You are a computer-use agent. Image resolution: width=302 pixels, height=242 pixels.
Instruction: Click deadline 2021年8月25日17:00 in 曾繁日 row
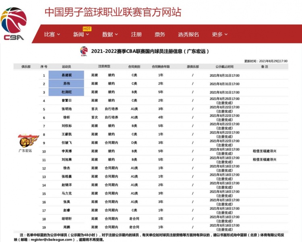pyautogui.click(x=225, y=99)
